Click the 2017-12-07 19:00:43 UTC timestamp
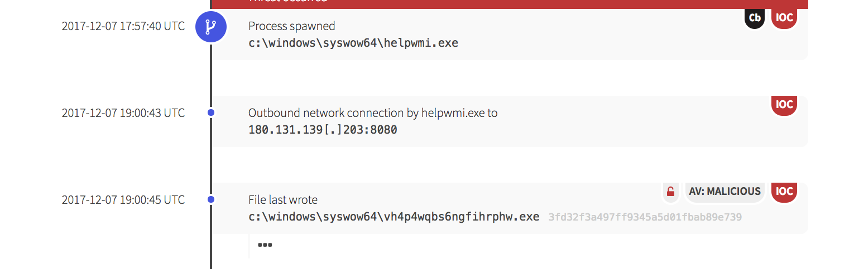The image size is (854, 269). click(x=123, y=113)
